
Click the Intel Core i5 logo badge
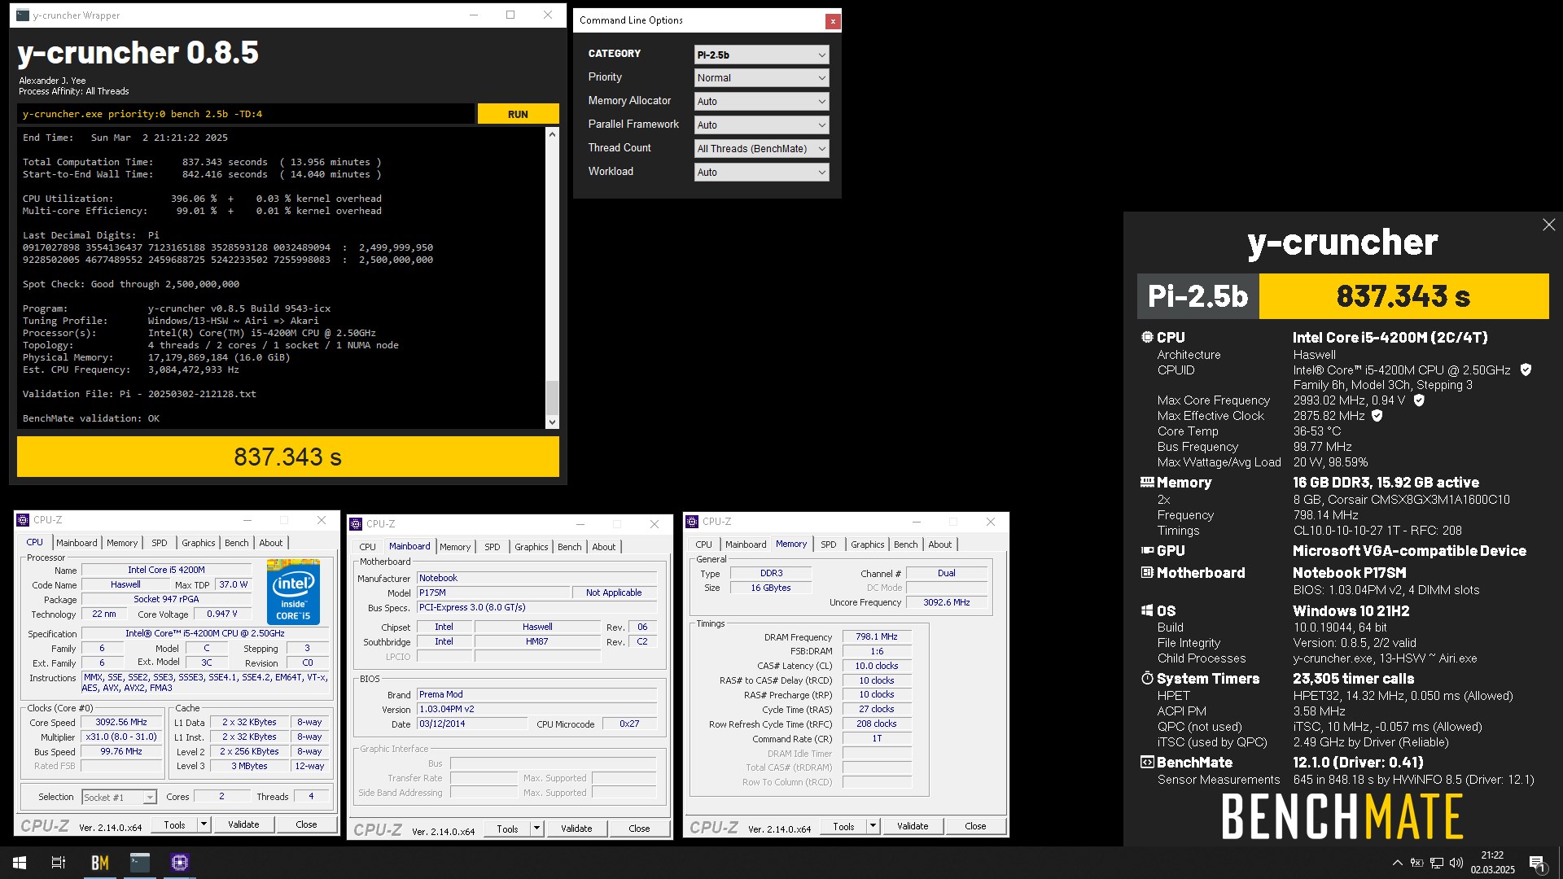[293, 592]
